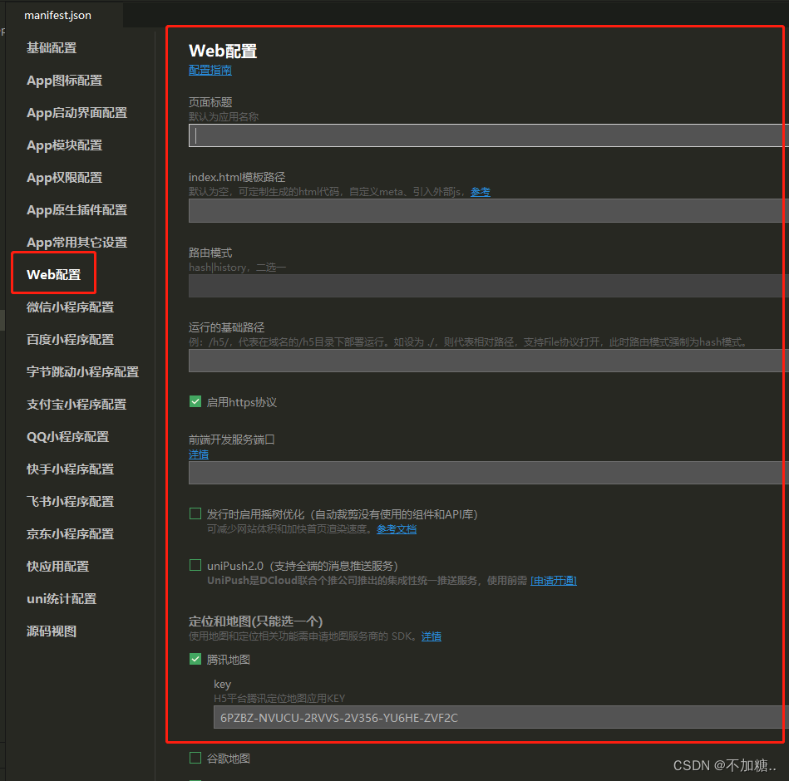
Task: Select uni统计配置 in the sidebar
Action: [62, 599]
